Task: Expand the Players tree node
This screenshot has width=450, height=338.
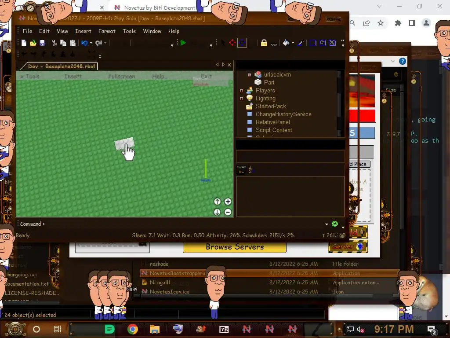Action: coord(241,91)
